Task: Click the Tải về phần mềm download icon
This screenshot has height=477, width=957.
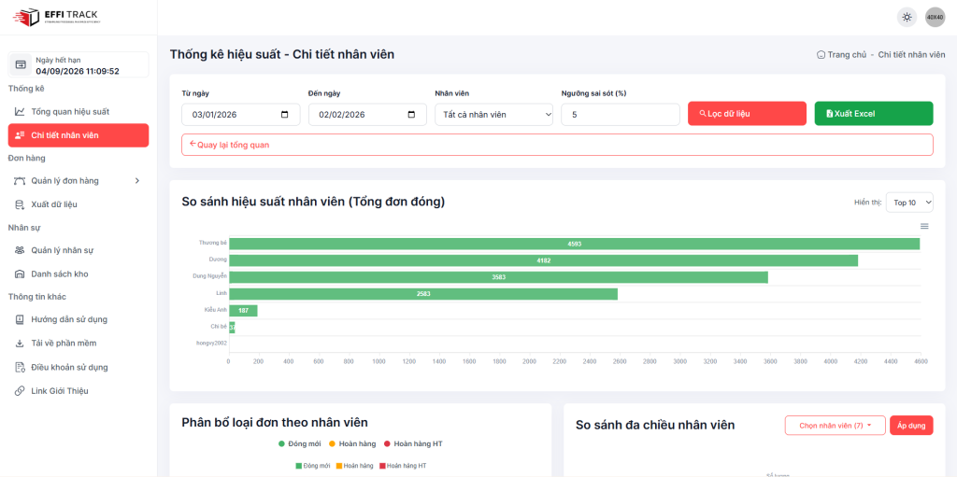Action: pyautogui.click(x=21, y=344)
